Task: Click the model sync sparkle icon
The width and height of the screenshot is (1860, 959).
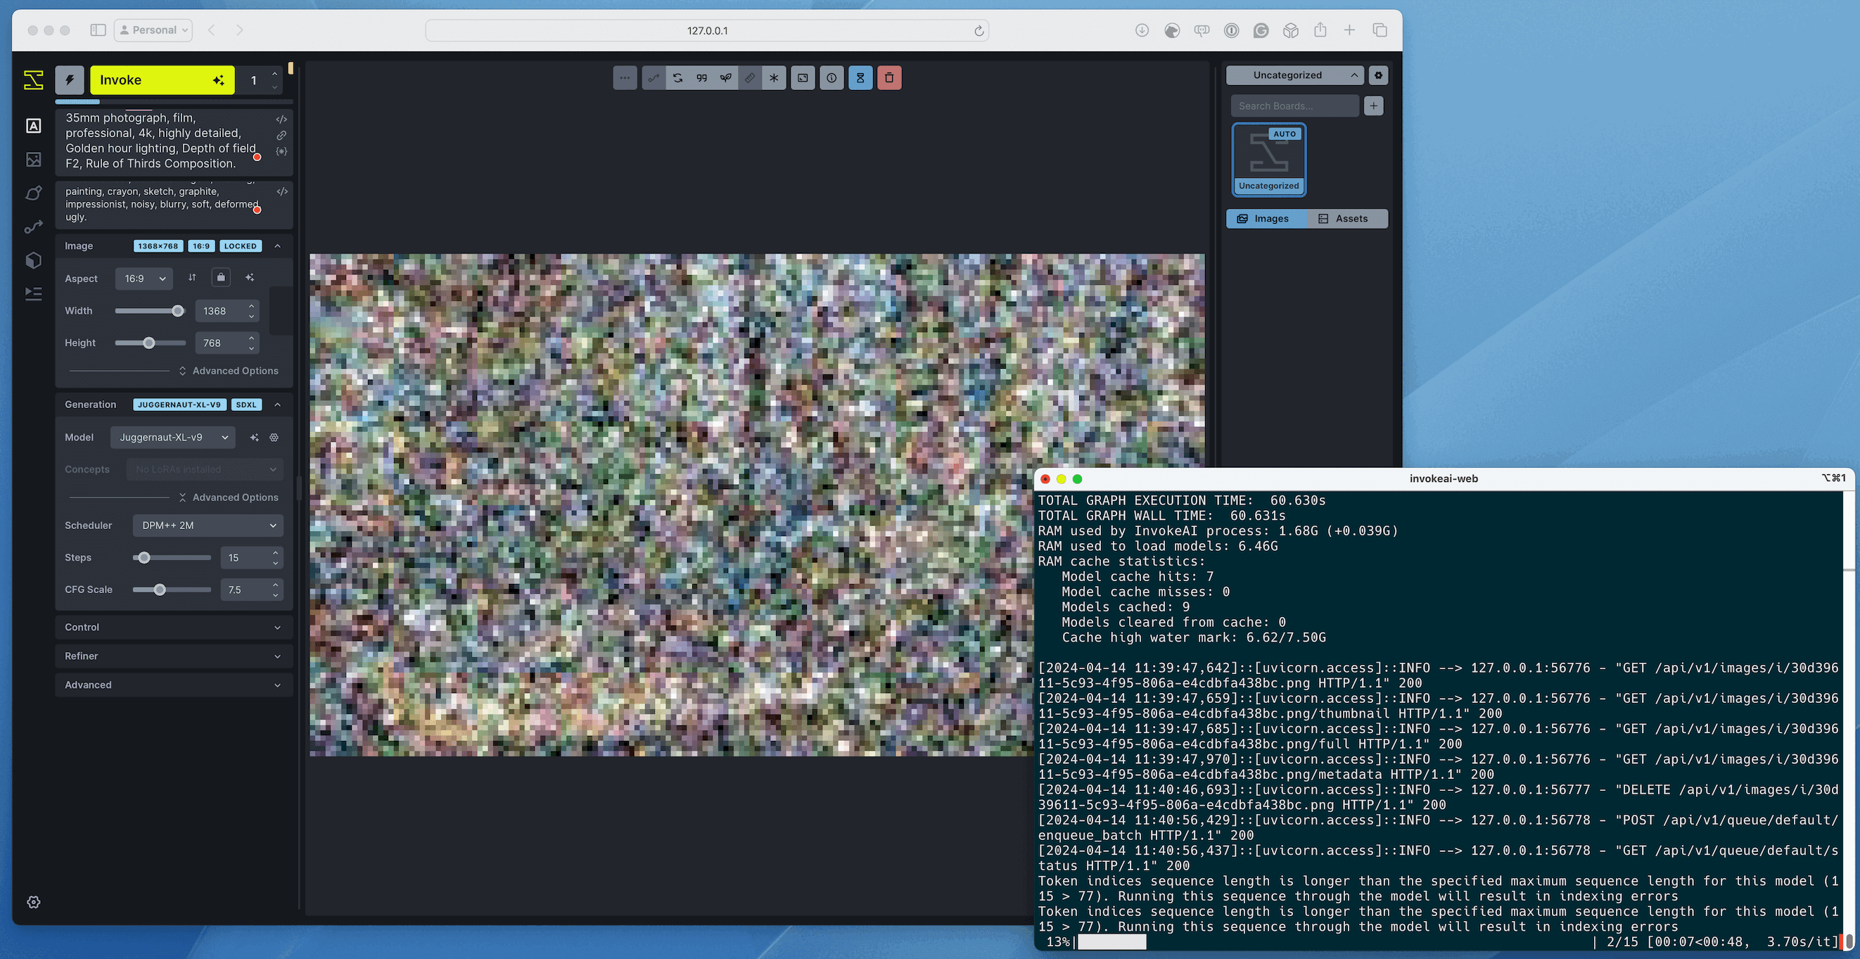Action: [254, 438]
